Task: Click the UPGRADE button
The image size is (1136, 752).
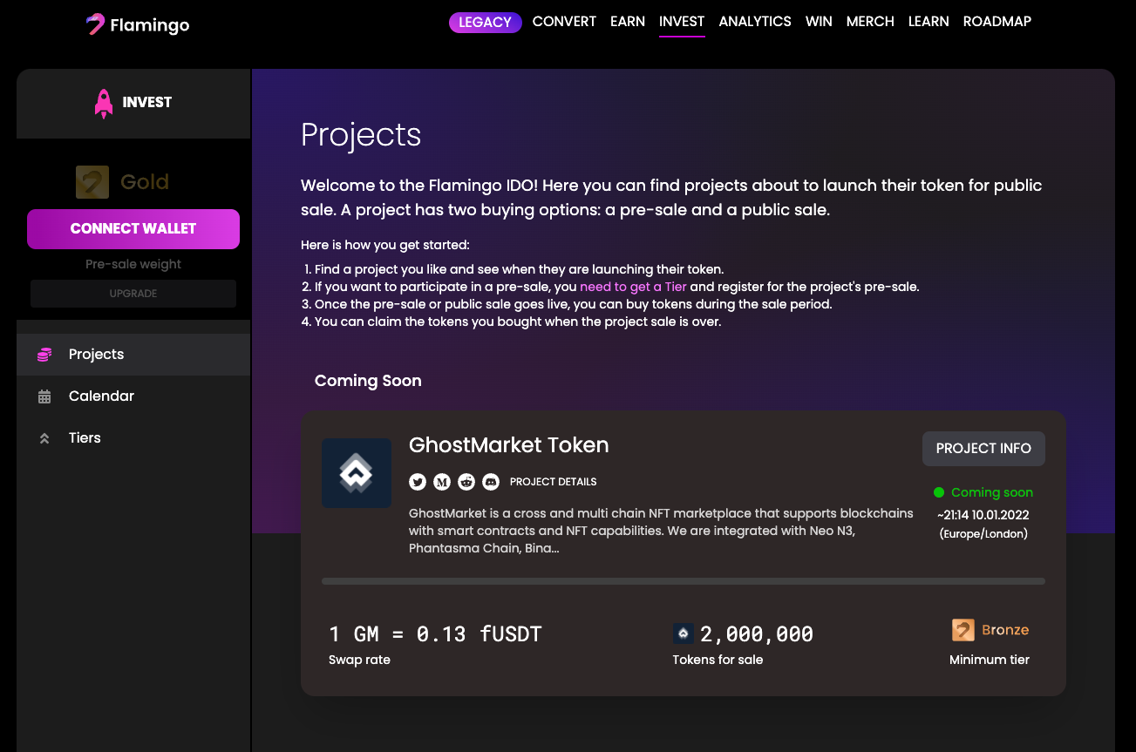Action: point(133,294)
